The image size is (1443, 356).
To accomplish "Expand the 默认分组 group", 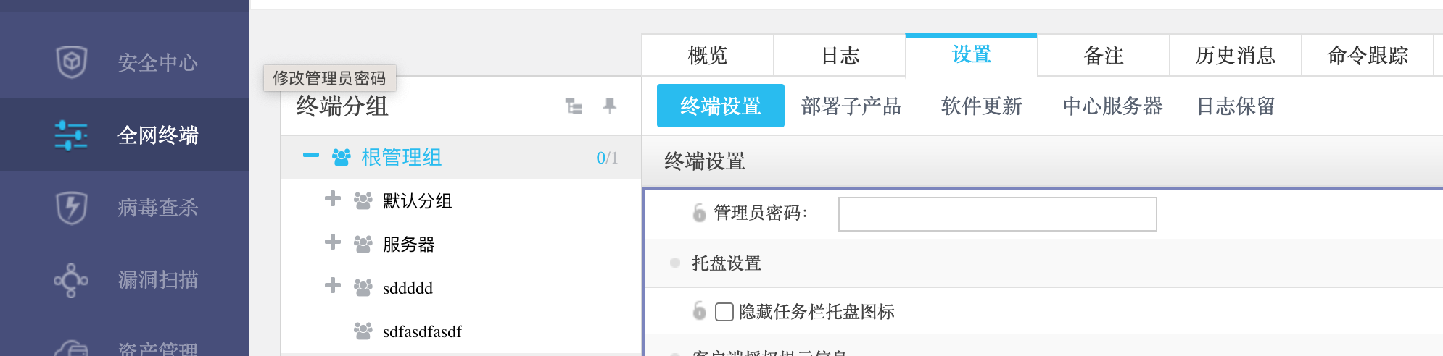I will point(333,198).
